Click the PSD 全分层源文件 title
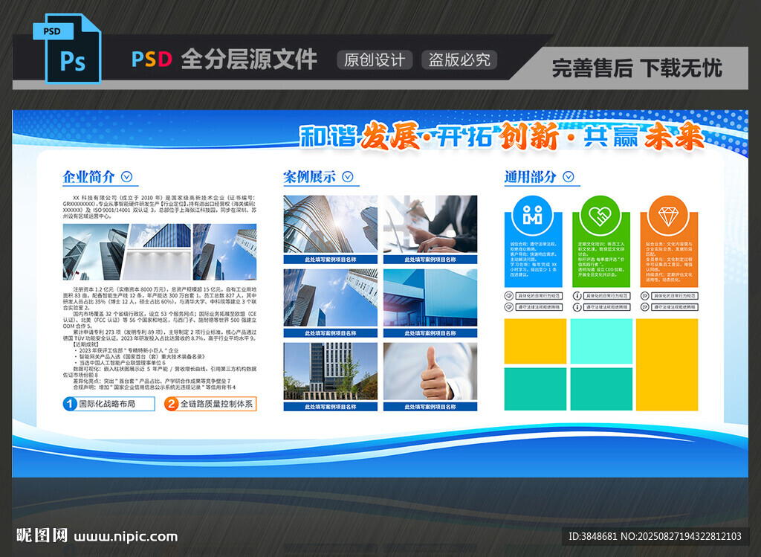Viewport: 761px width, 557px height. click(x=224, y=59)
